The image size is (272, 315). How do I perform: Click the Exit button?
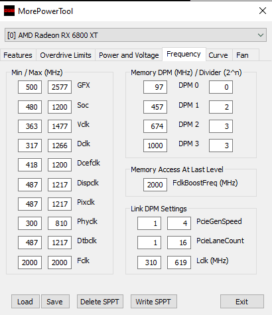(242, 302)
